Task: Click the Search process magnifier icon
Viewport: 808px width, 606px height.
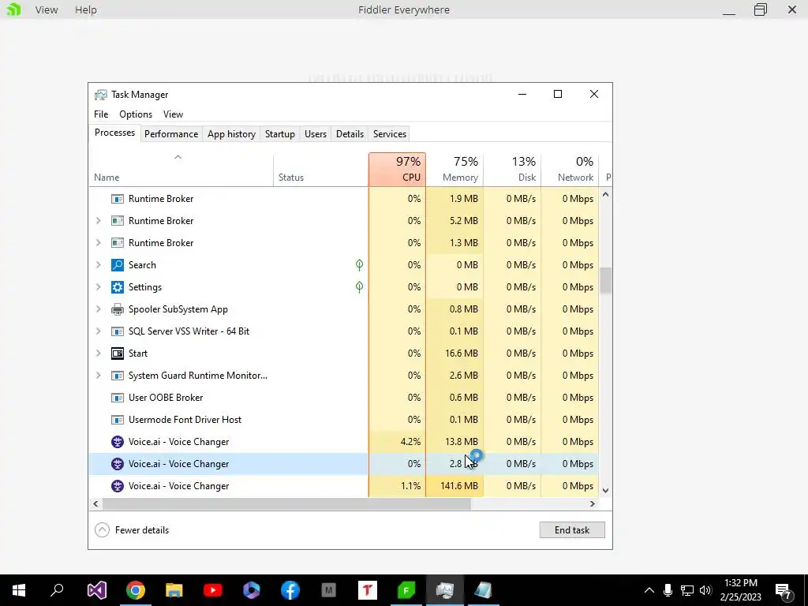Action: pos(118,265)
